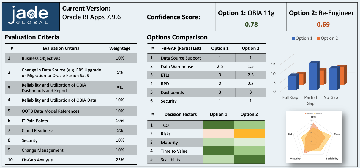
Task: Click the Data Warehouse row label
Action: [x=177, y=67]
